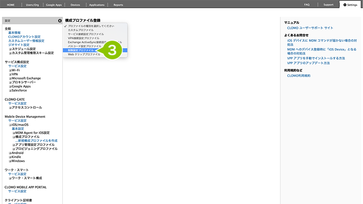Open the Reports menu

[118, 4]
